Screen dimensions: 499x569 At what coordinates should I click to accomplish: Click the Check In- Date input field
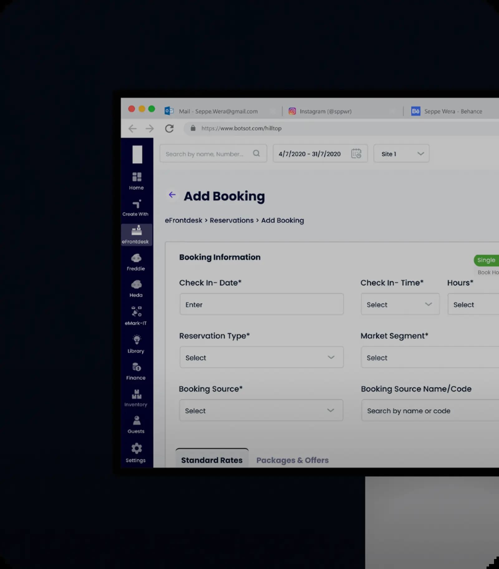coord(261,304)
